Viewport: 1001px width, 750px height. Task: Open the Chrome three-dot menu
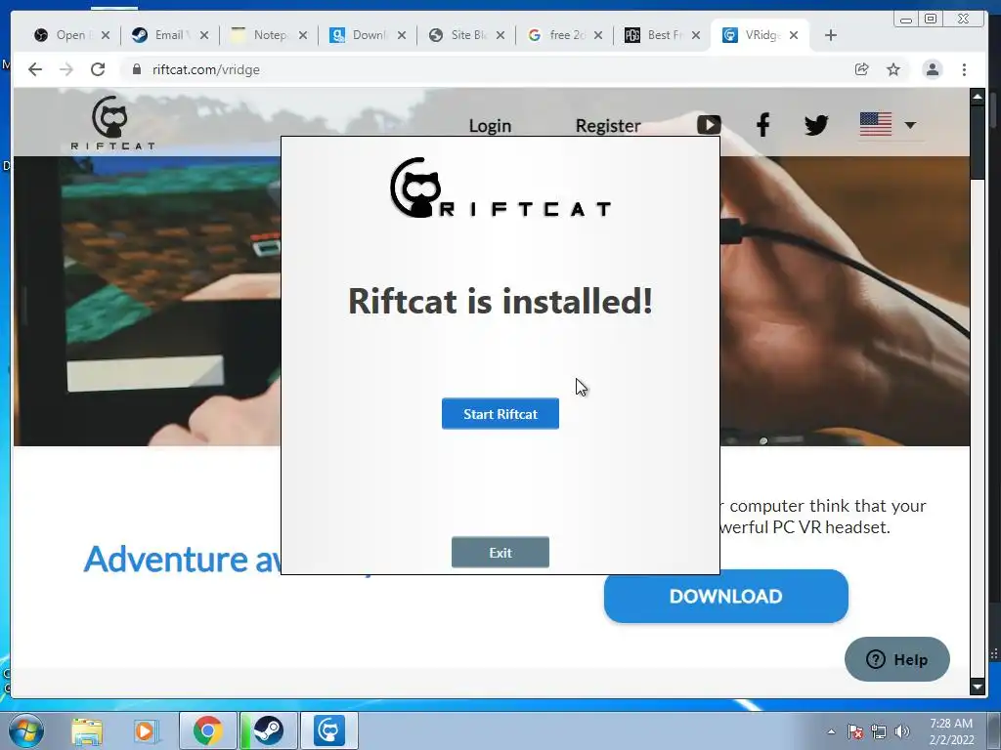(964, 69)
